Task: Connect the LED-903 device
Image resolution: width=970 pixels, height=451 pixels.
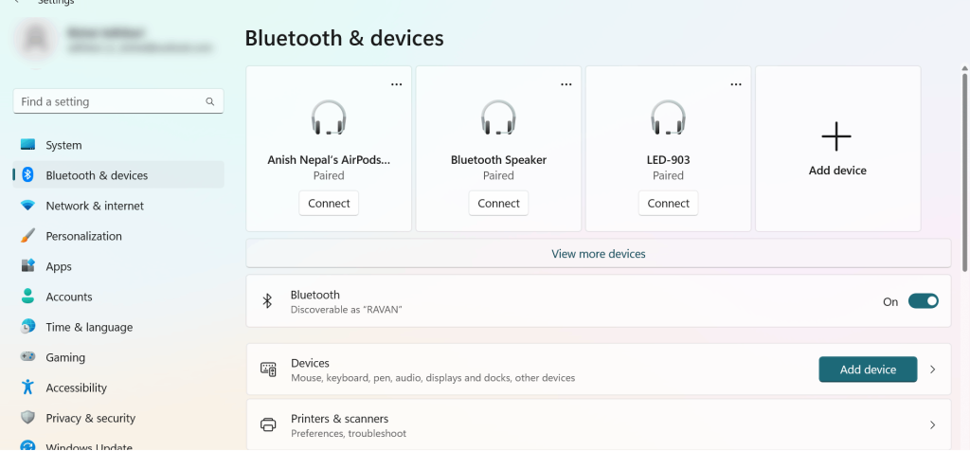Action: [x=668, y=203]
